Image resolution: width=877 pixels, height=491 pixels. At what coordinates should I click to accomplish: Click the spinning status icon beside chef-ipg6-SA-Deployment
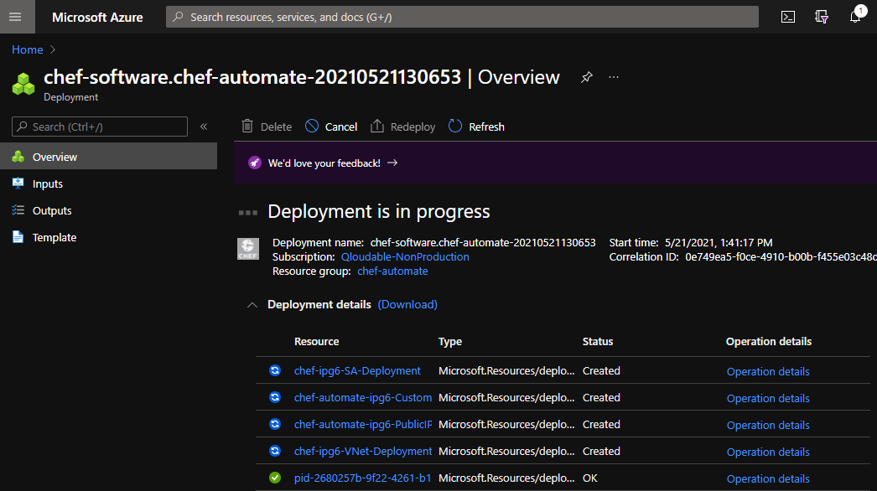pos(275,370)
